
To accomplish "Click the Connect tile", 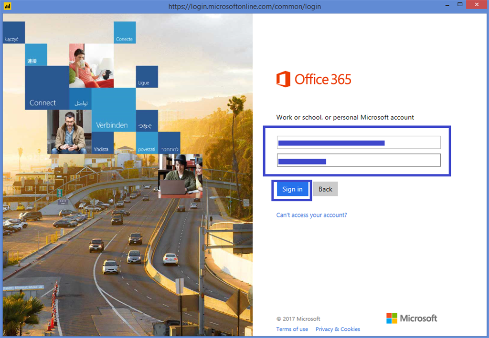I will (47, 88).
